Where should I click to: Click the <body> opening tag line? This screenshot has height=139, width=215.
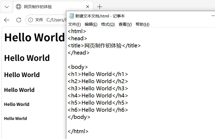pyautogui.click(x=78, y=67)
